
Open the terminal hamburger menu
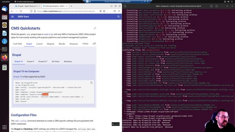(217, 6)
